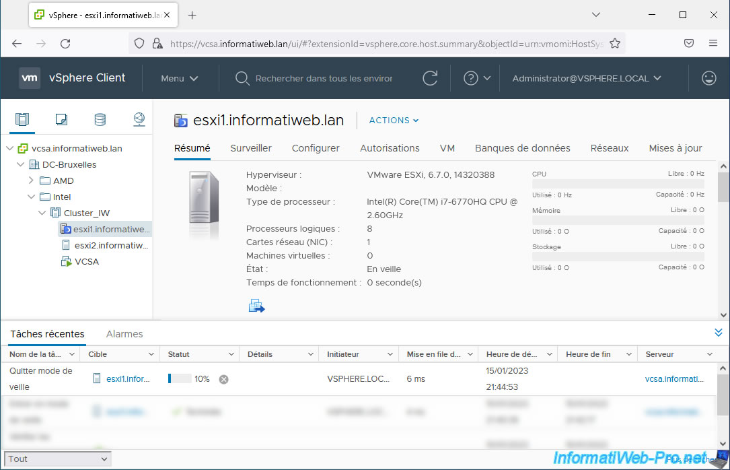This screenshot has height=470, width=730.
Task: Reload the browser page
Action: click(65, 43)
